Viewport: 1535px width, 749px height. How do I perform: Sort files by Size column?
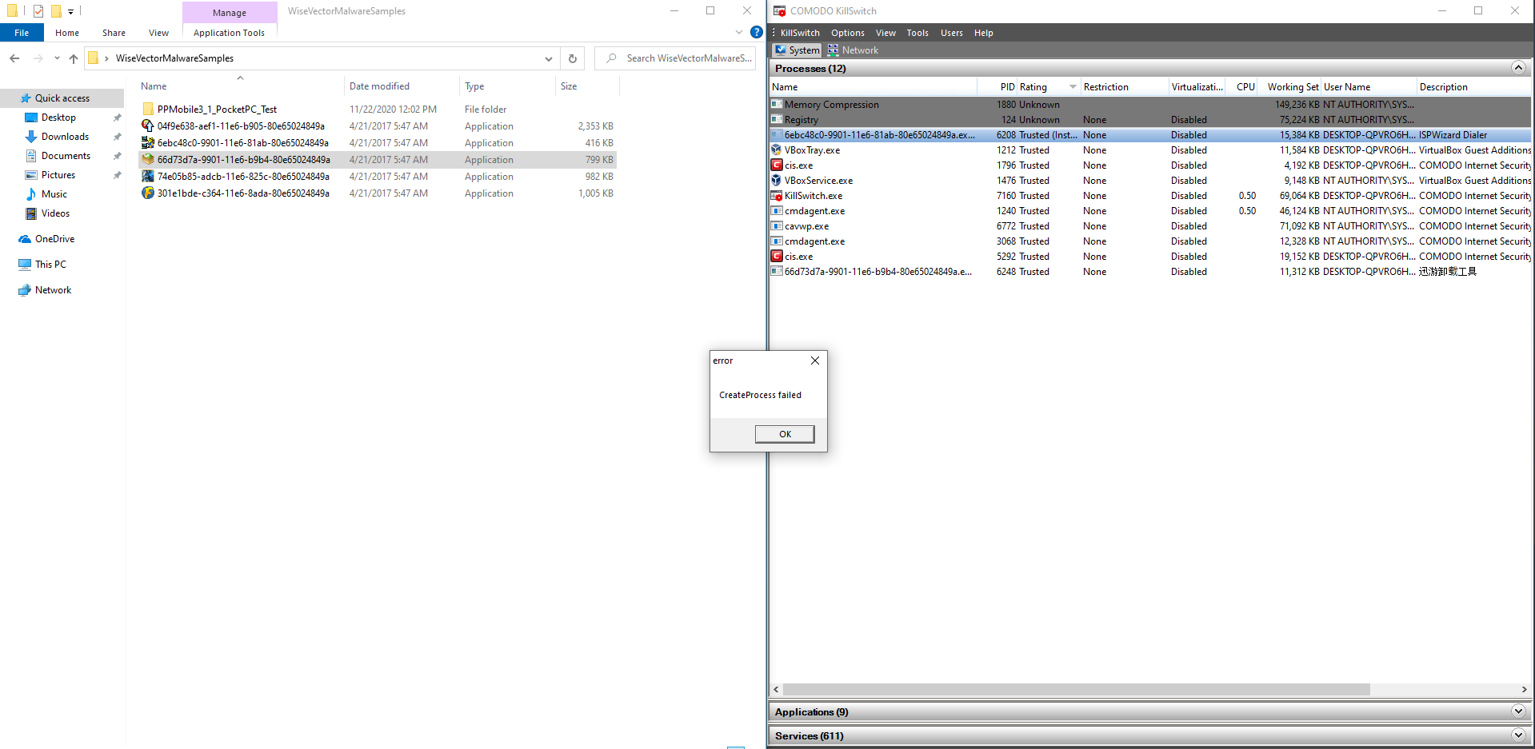tap(586, 86)
